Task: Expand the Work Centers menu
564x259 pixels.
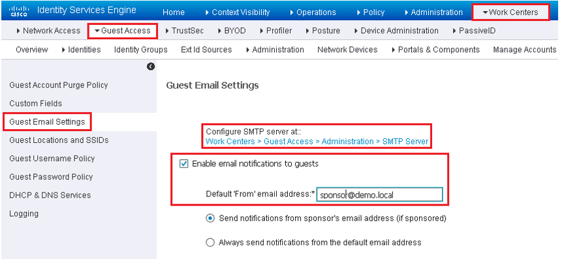Action: (510, 12)
